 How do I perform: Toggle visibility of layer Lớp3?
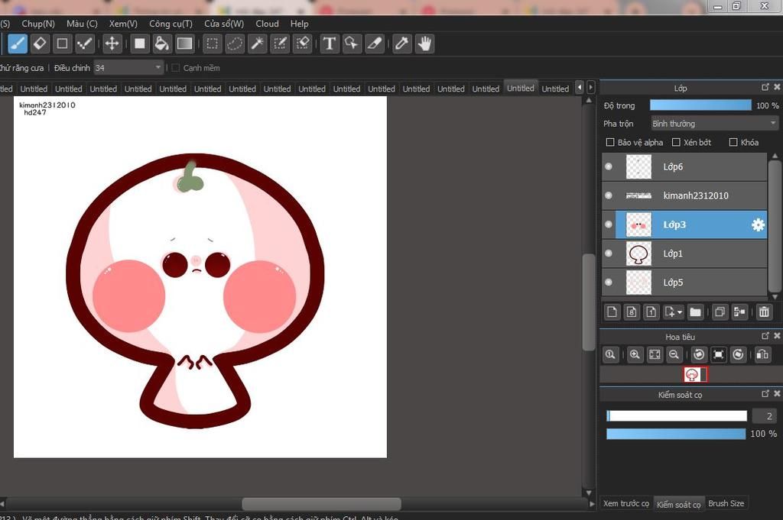click(x=608, y=224)
